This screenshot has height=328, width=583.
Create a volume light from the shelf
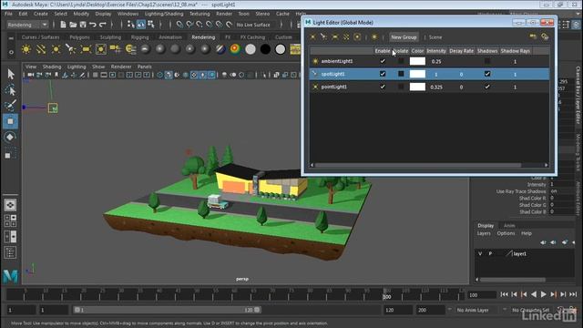[x=100, y=49]
